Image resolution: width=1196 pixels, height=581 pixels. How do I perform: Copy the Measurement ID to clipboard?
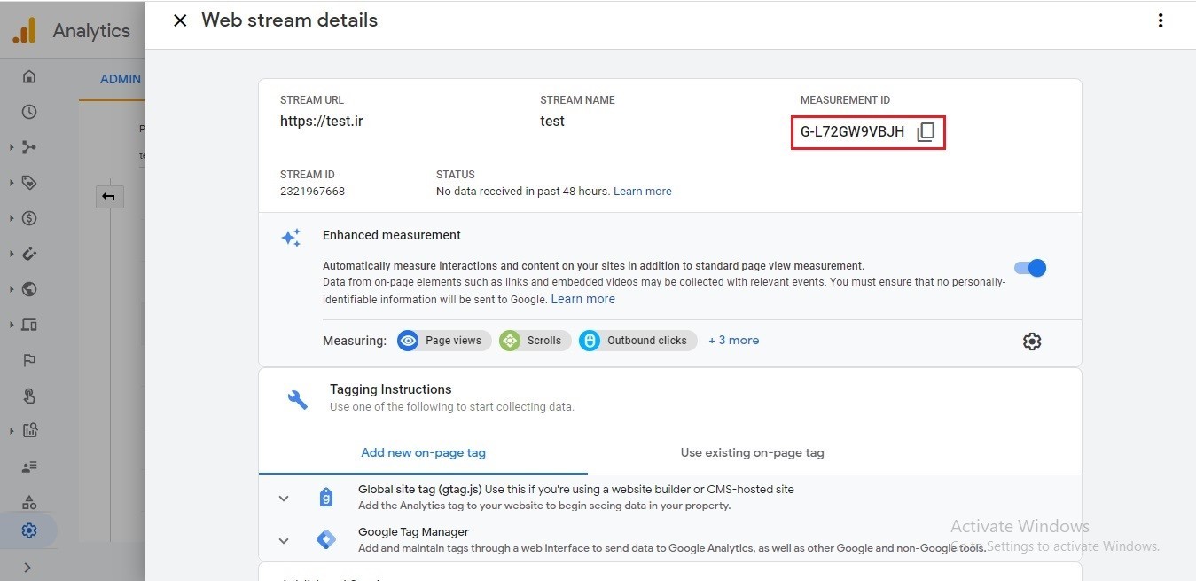926,132
